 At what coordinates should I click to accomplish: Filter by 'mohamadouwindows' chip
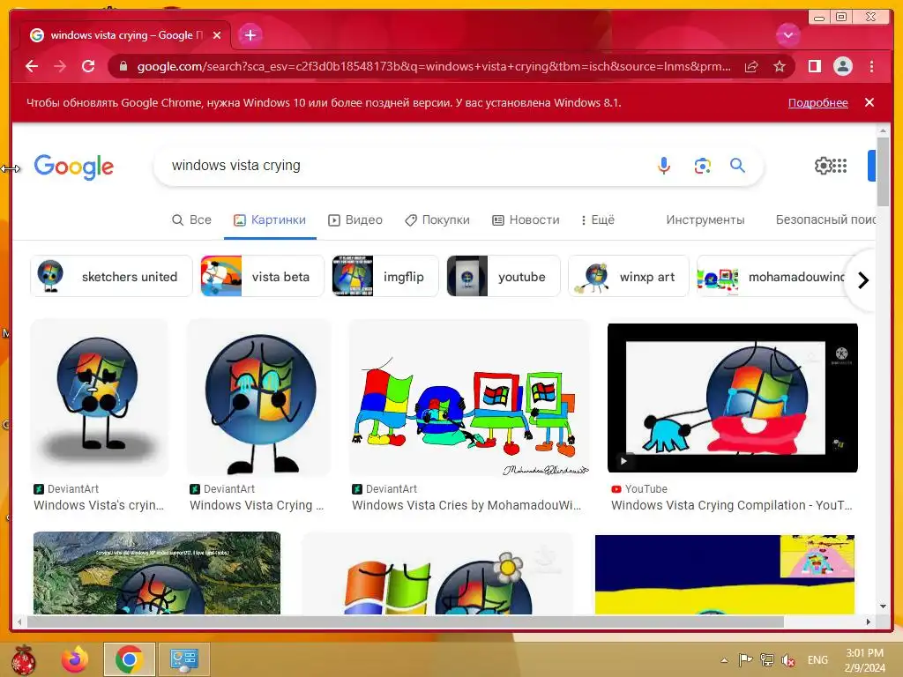click(x=772, y=276)
